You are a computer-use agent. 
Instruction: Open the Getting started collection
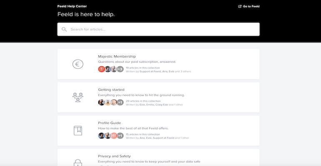(158, 98)
